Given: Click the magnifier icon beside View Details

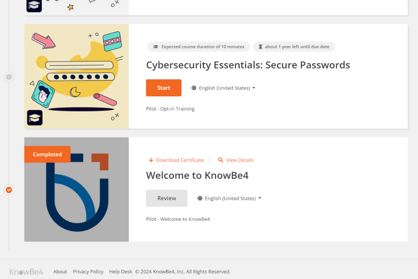Looking at the screenshot, I should click(x=220, y=160).
